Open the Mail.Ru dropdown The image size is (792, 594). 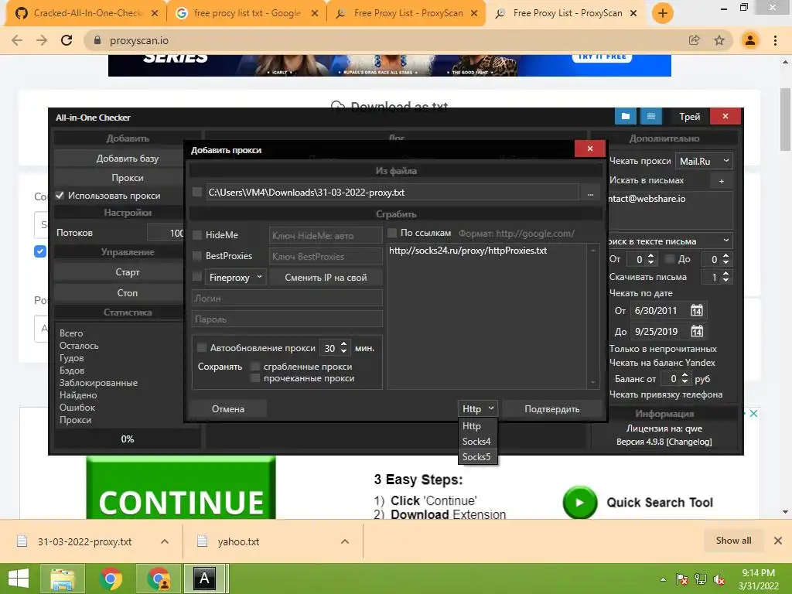click(704, 161)
